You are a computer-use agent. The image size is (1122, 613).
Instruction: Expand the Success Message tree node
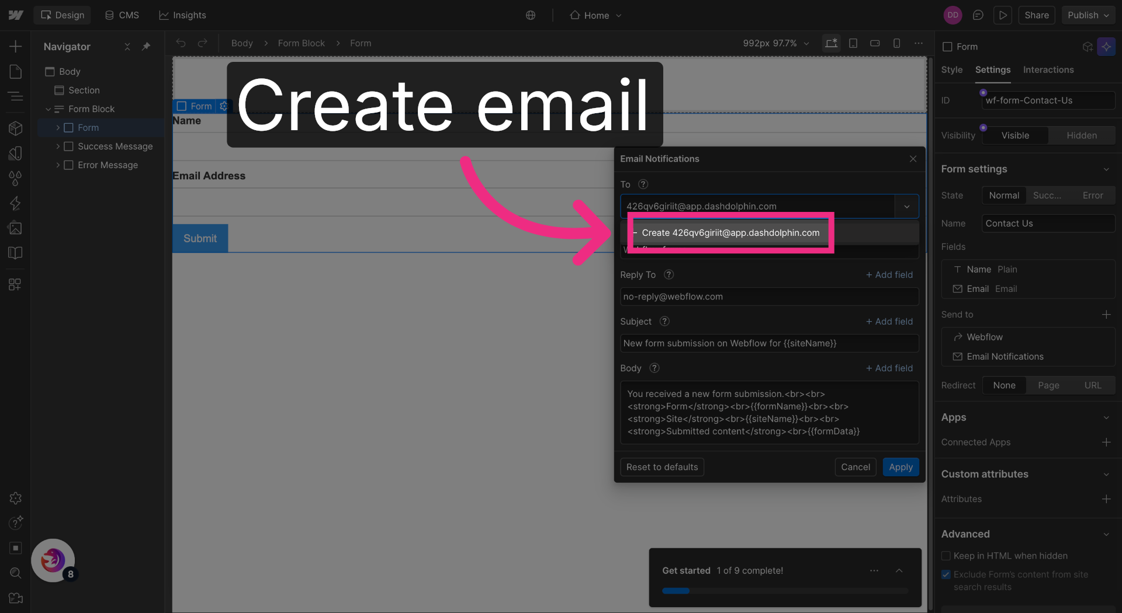coord(58,147)
